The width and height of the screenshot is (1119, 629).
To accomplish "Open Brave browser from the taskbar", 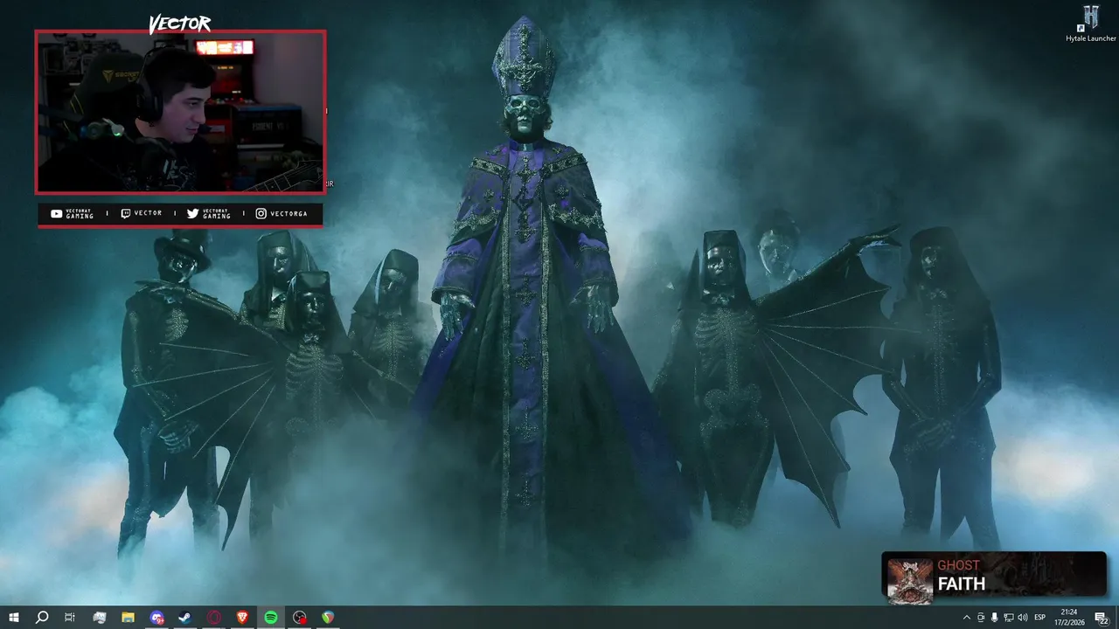I will pyautogui.click(x=242, y=618).
